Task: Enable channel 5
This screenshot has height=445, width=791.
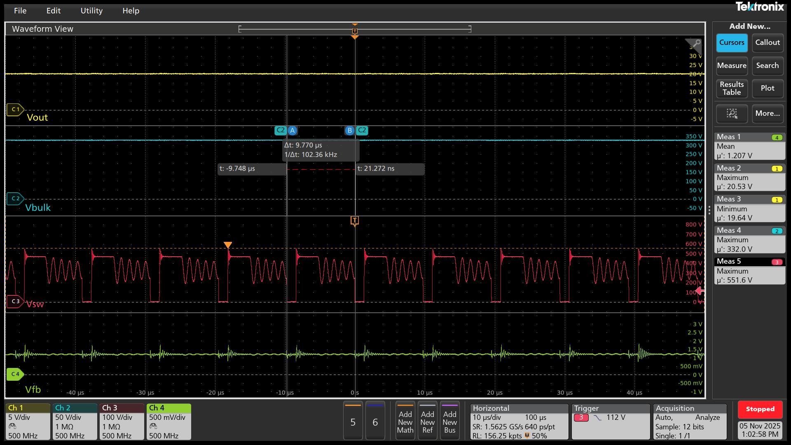Action: click(x=353, y=421)
